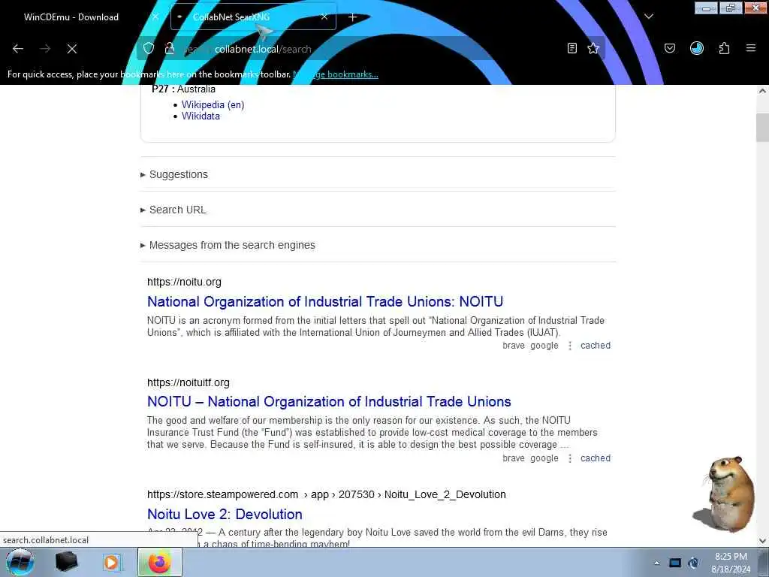Open the Firefox application menu
The image size is (769, 577).
point(751,48)
